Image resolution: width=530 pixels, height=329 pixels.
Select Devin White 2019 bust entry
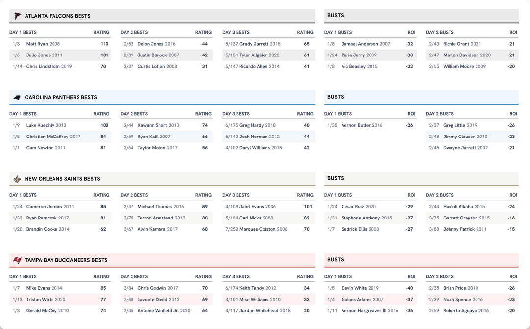(x=360, y=288)
